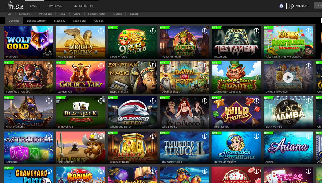View Wild Frames info icon
Viewport: 322px width, 183px height.
[x=257, y=101]
